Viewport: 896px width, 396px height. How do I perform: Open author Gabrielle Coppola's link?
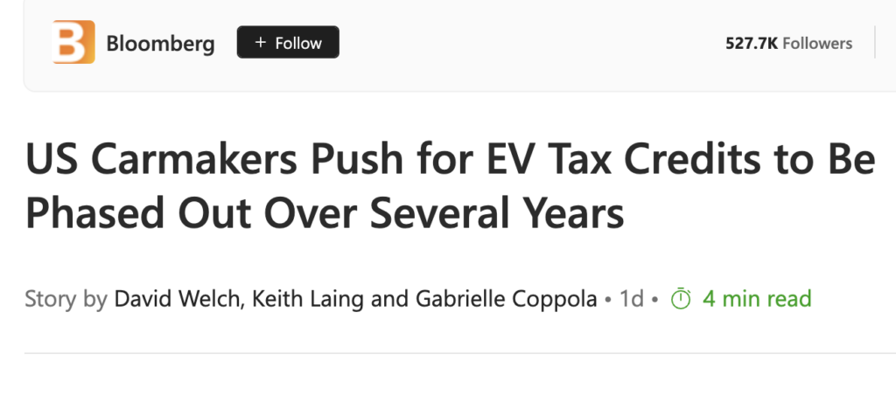pos(506,299)
